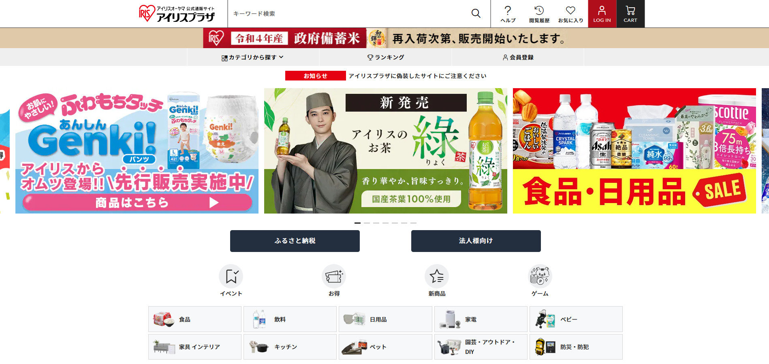Open the ゲーム hamster icon
The image size is (769, 364).
point(540,276)
